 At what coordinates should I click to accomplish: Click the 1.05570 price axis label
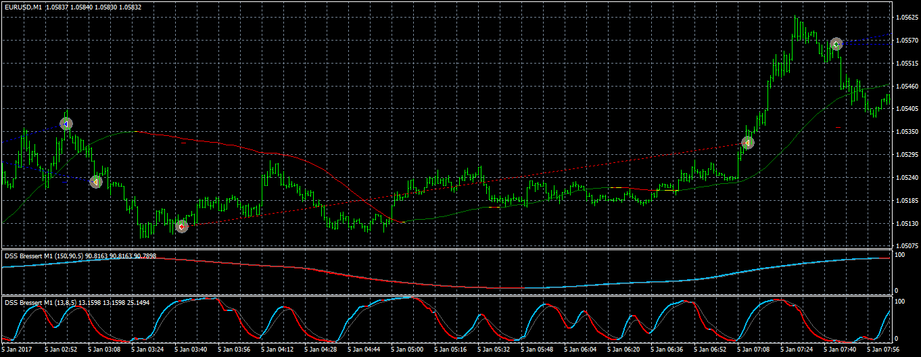pyautogui.click(x=906, y=41)
